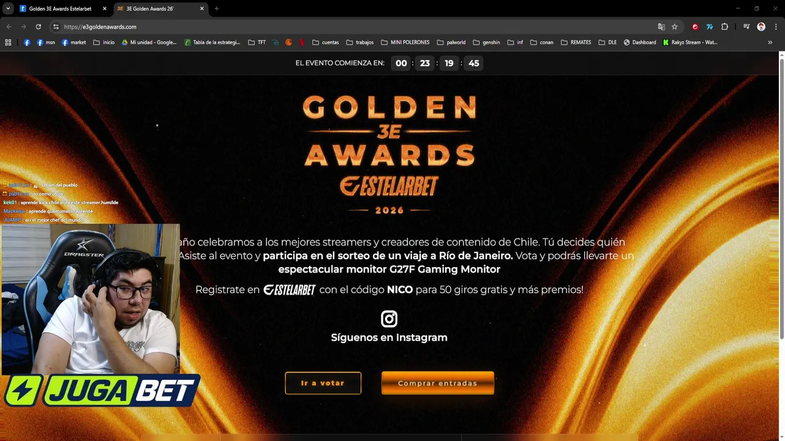Expand the conan bookmarks folder

[542, 42]
